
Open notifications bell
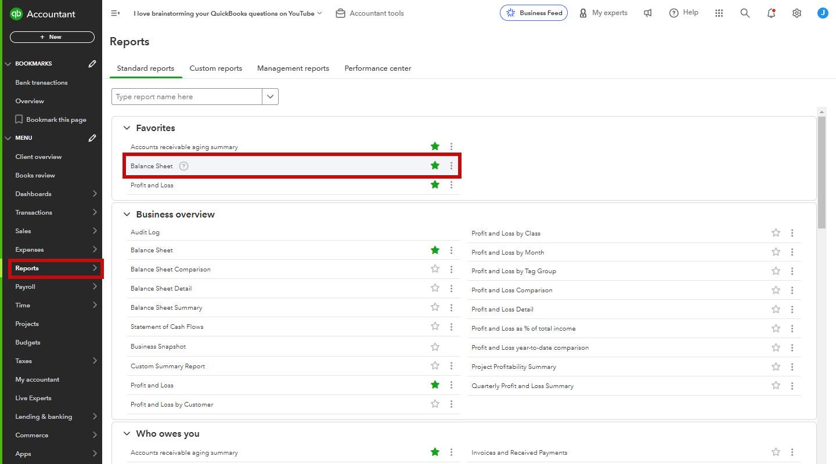(771, 13)
